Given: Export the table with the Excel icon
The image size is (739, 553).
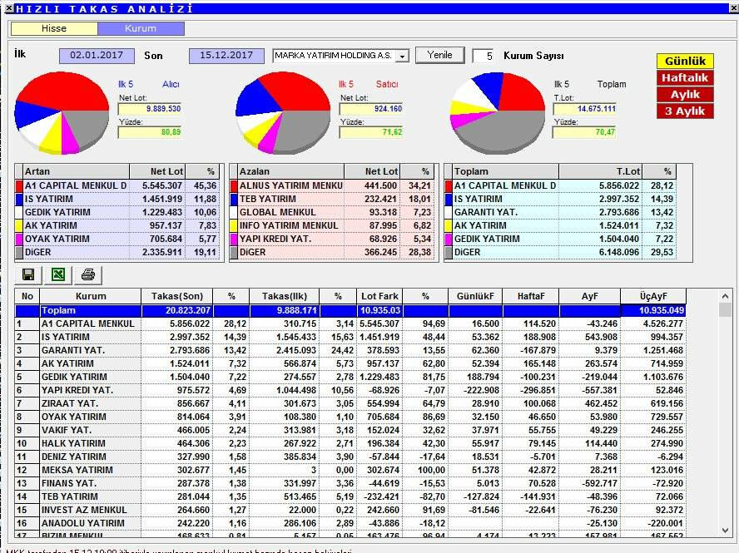Looking at the screenshot, I should point(58,274).
